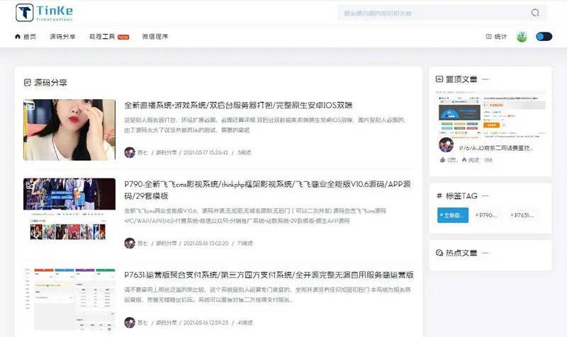Select the blue 全新直 tag
The image size is (567, 337).
tap(453, 215)
